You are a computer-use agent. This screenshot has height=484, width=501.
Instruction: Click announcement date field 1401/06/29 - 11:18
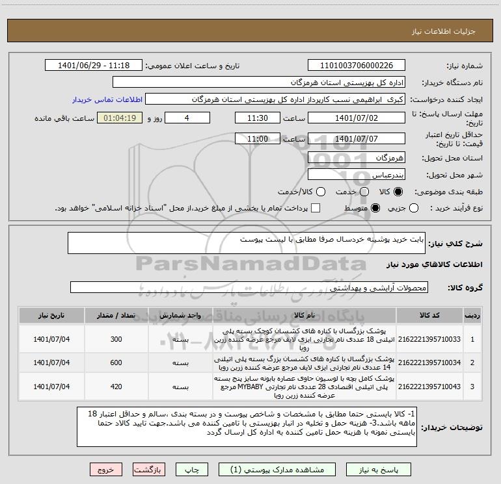94,65
